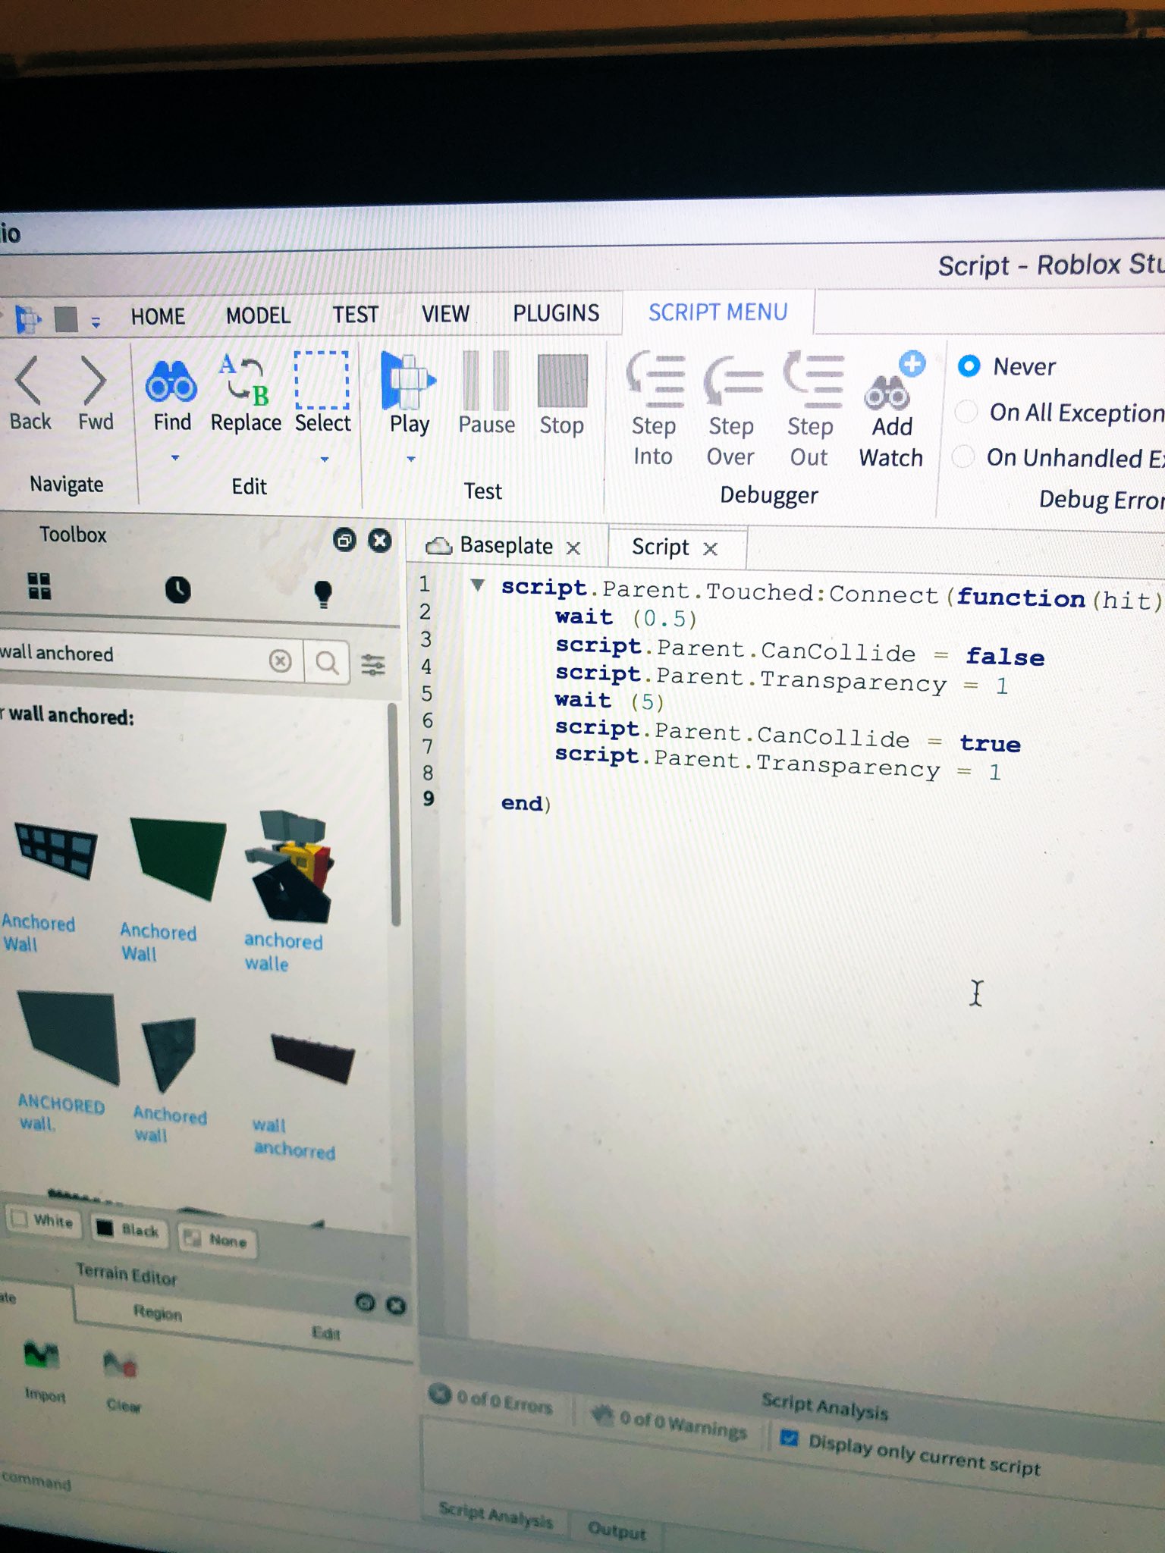Click the quick-access Stop square icon
The height and width of the screenshot is (1553, 1165).
(x=66, y=319)
